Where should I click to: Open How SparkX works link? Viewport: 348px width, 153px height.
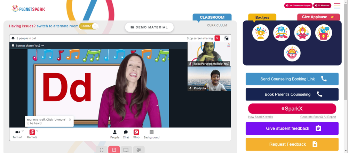tap(261, 117)
